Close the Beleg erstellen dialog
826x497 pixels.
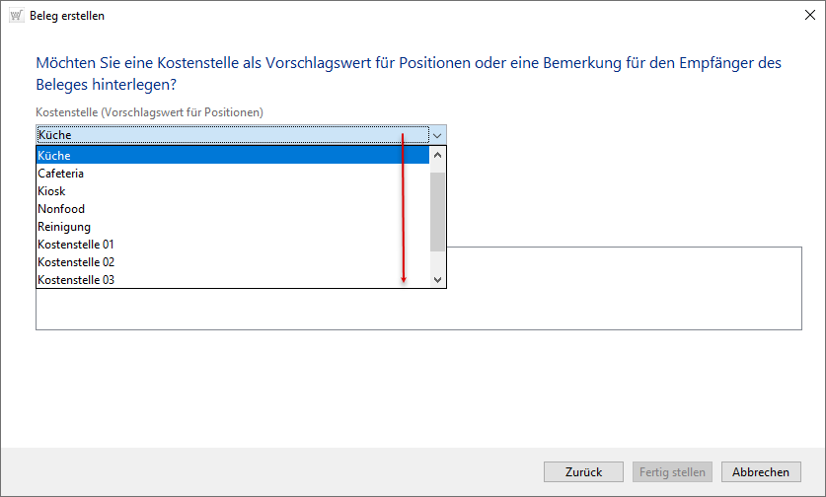pyautogui.click(x=806, y=16)
